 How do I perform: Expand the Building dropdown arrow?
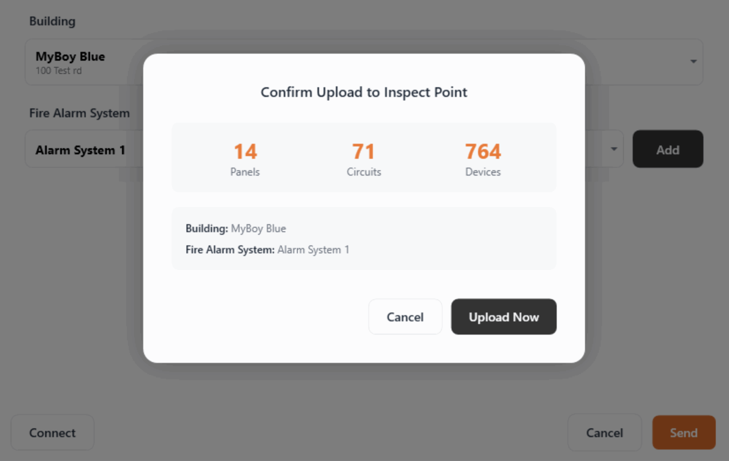point(693,62)
